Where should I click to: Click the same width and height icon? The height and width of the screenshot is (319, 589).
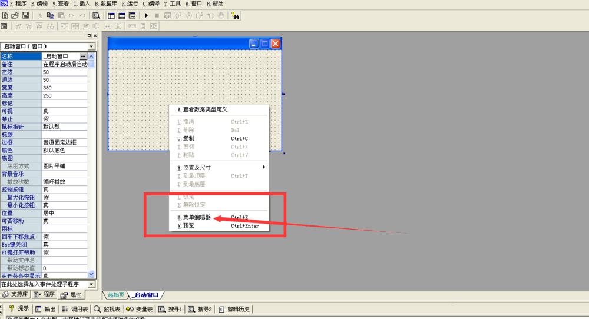point(154,26)
